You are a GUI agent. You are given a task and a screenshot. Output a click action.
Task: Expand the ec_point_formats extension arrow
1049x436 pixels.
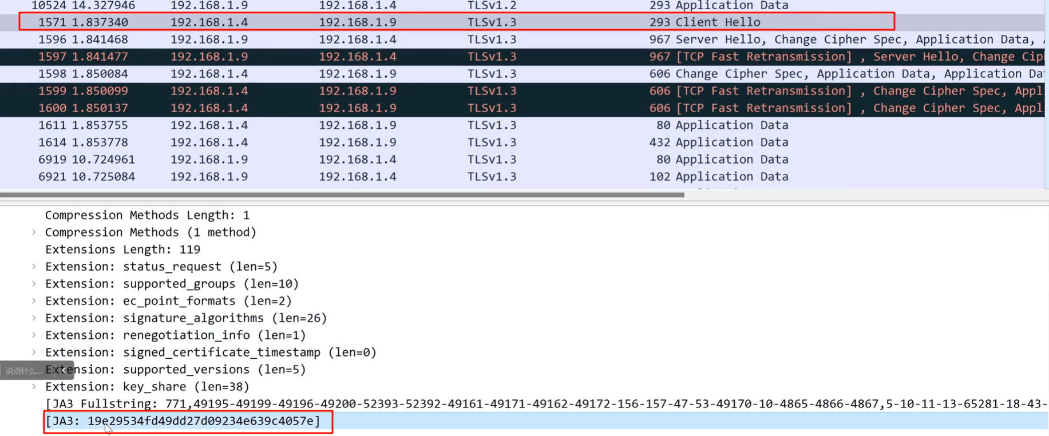pyautogui.click(x=34, y=301)
